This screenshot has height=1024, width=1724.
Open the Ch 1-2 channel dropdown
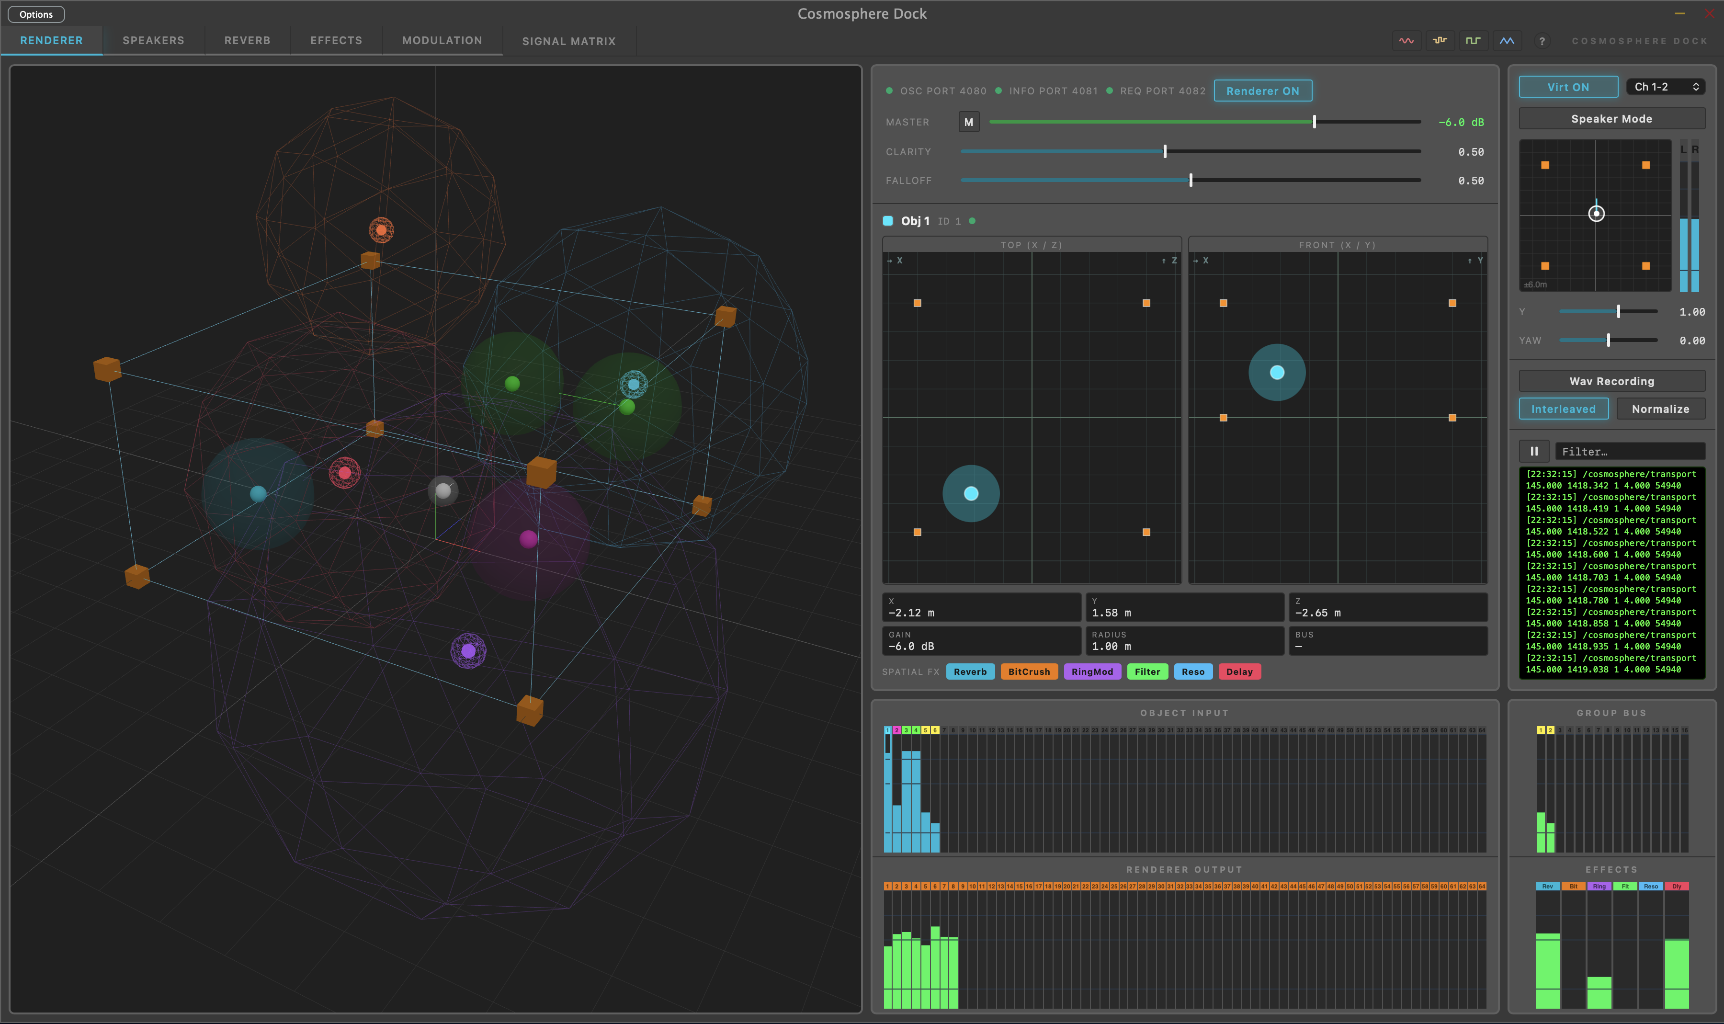(1666, 87)
